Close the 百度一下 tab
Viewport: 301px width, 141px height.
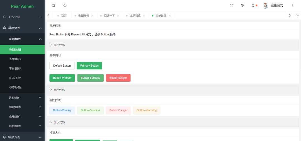click(x=118, y=16)
